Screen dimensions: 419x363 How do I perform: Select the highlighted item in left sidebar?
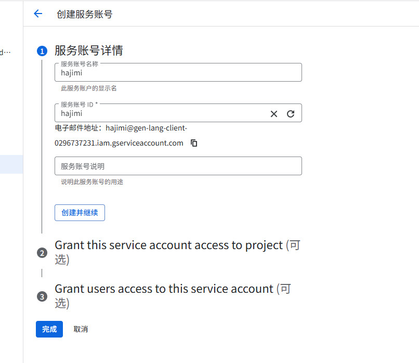11,164
